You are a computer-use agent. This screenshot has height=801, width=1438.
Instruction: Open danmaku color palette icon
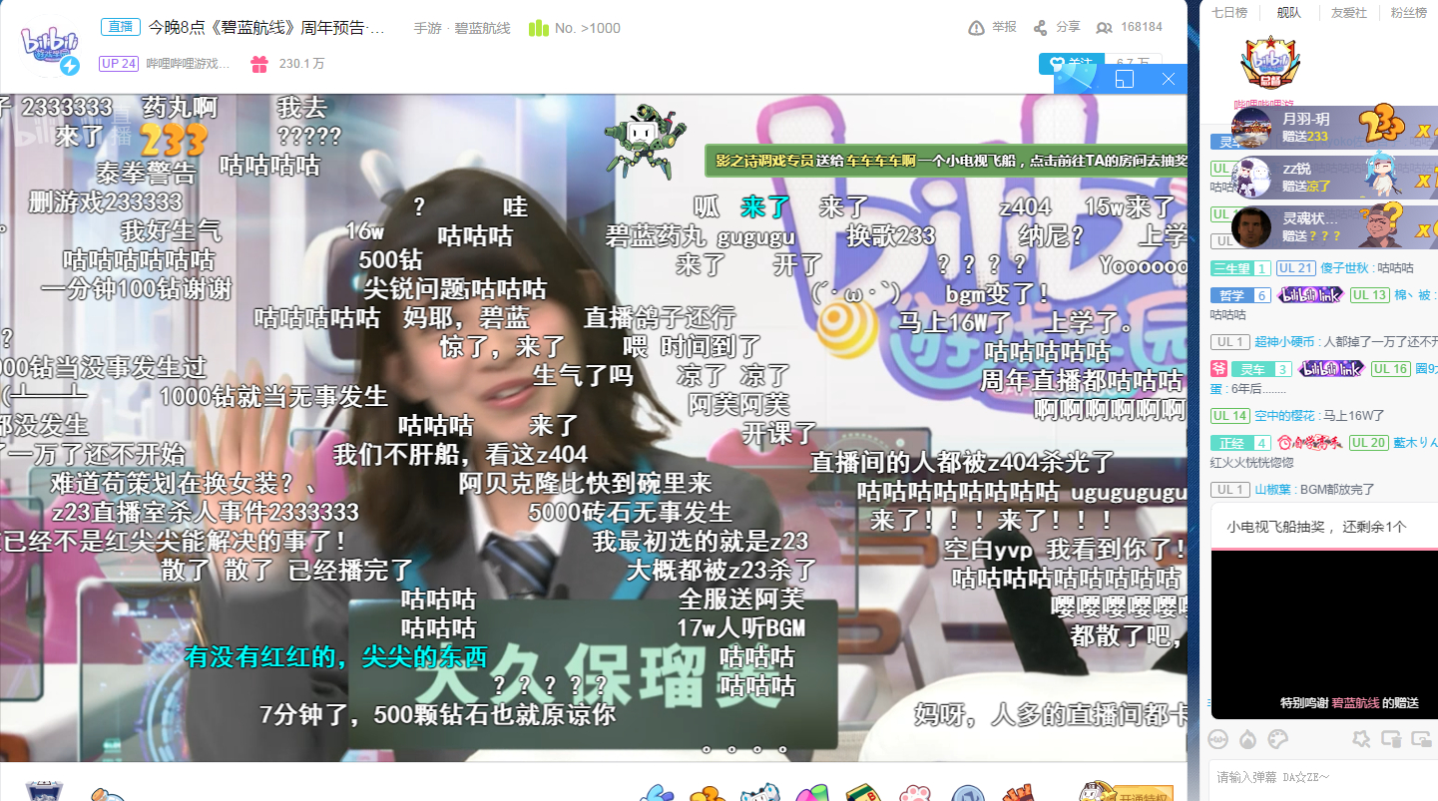coord(1278,739)
